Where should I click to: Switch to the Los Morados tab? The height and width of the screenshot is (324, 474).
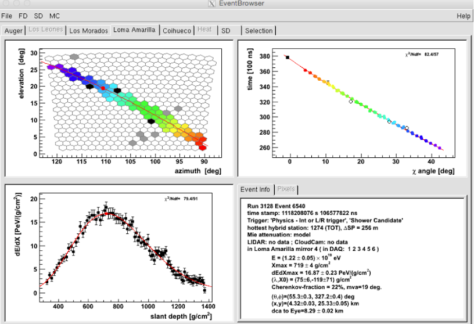[x=88, y=30]
